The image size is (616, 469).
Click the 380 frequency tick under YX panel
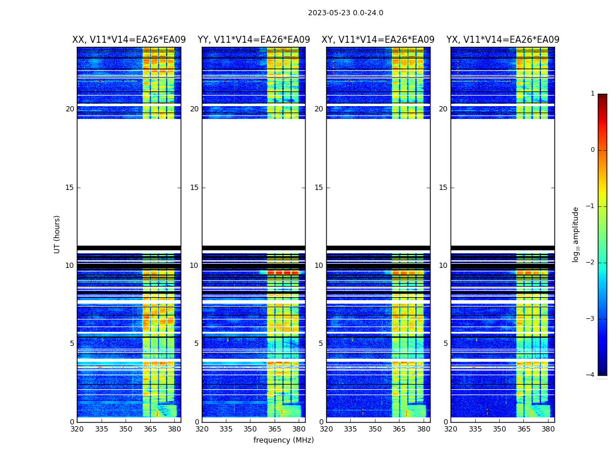click(548, 429)
